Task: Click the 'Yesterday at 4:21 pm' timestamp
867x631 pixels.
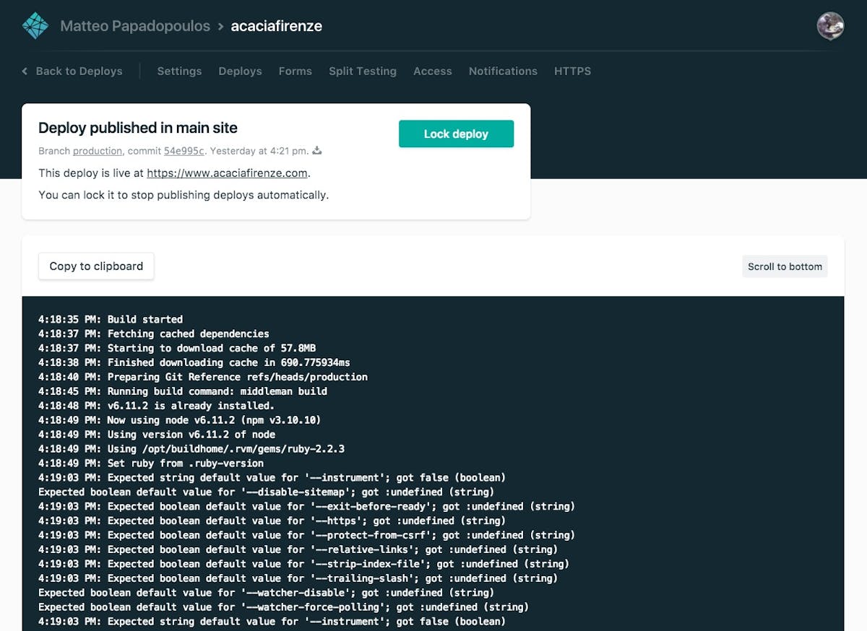Action: point(259,151)
